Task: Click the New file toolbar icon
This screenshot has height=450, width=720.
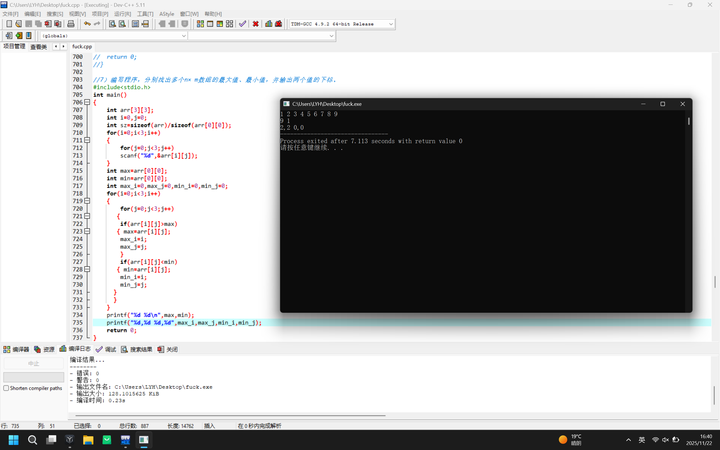Action: pyautogui.click(x=9, y=24)
